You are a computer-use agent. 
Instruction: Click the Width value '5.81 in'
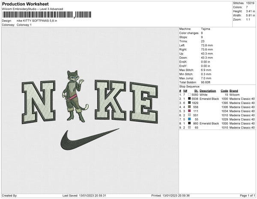251,15
